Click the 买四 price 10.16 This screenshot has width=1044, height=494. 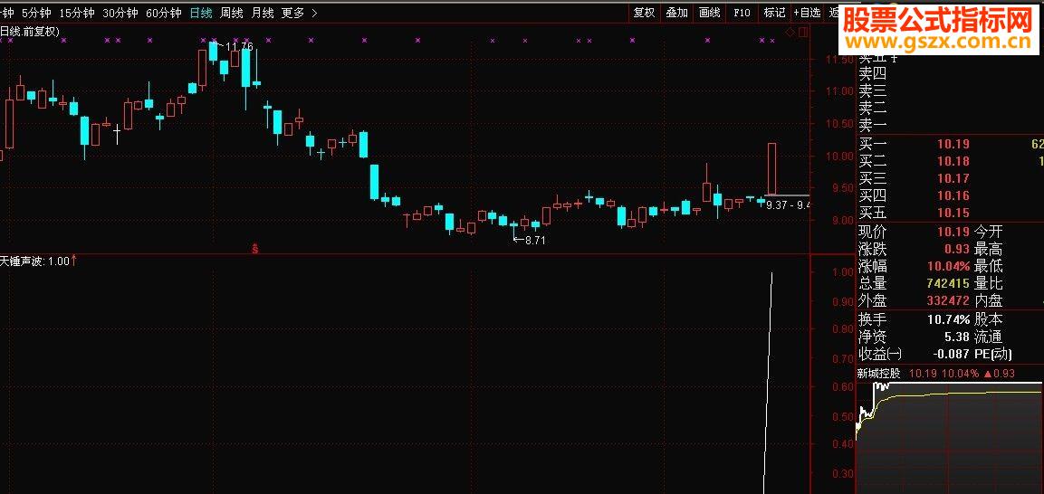(x=953, y=196)
